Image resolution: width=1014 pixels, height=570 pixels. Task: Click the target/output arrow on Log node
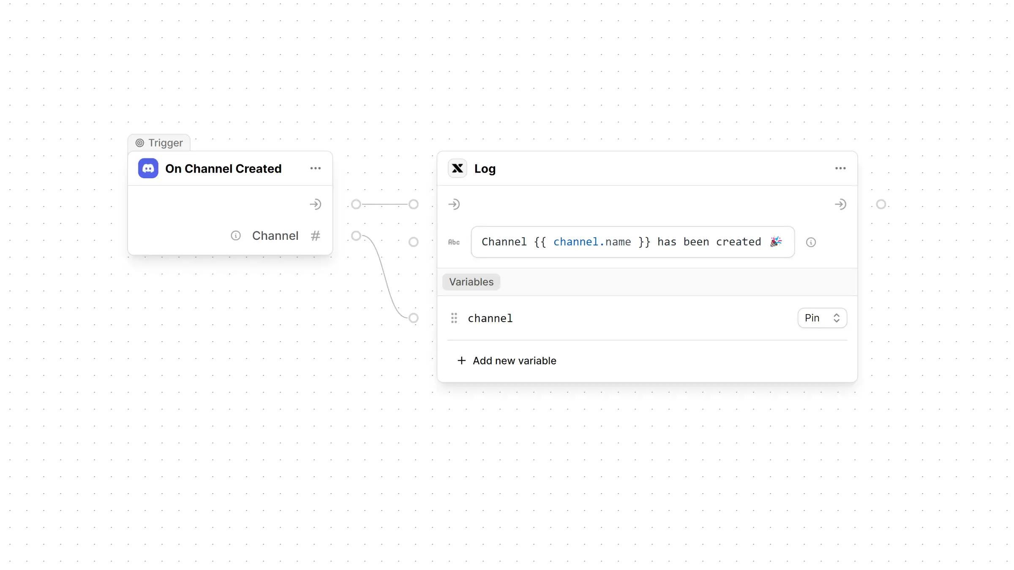(841, 203)
